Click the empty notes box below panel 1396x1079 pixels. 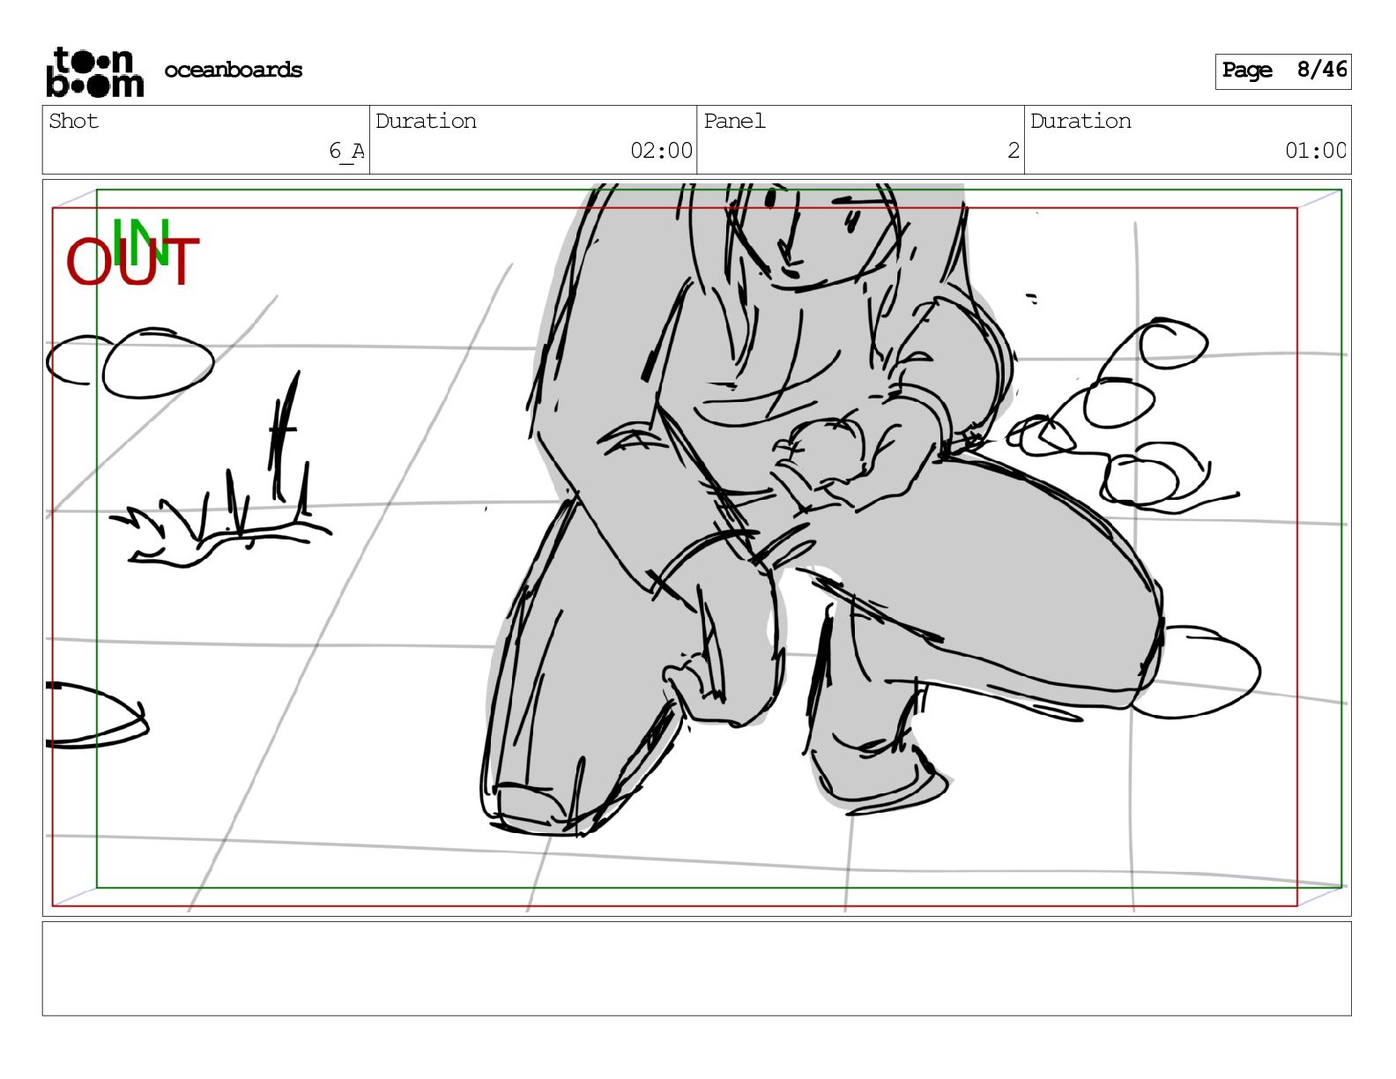click(x=696, y=969)
